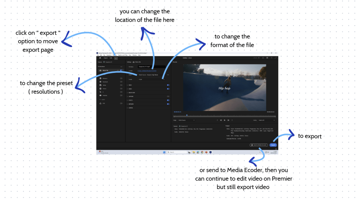This screenshot has height=201, width=357.
Task: Click the step forward one frame icon
Action: coord(228,120)
